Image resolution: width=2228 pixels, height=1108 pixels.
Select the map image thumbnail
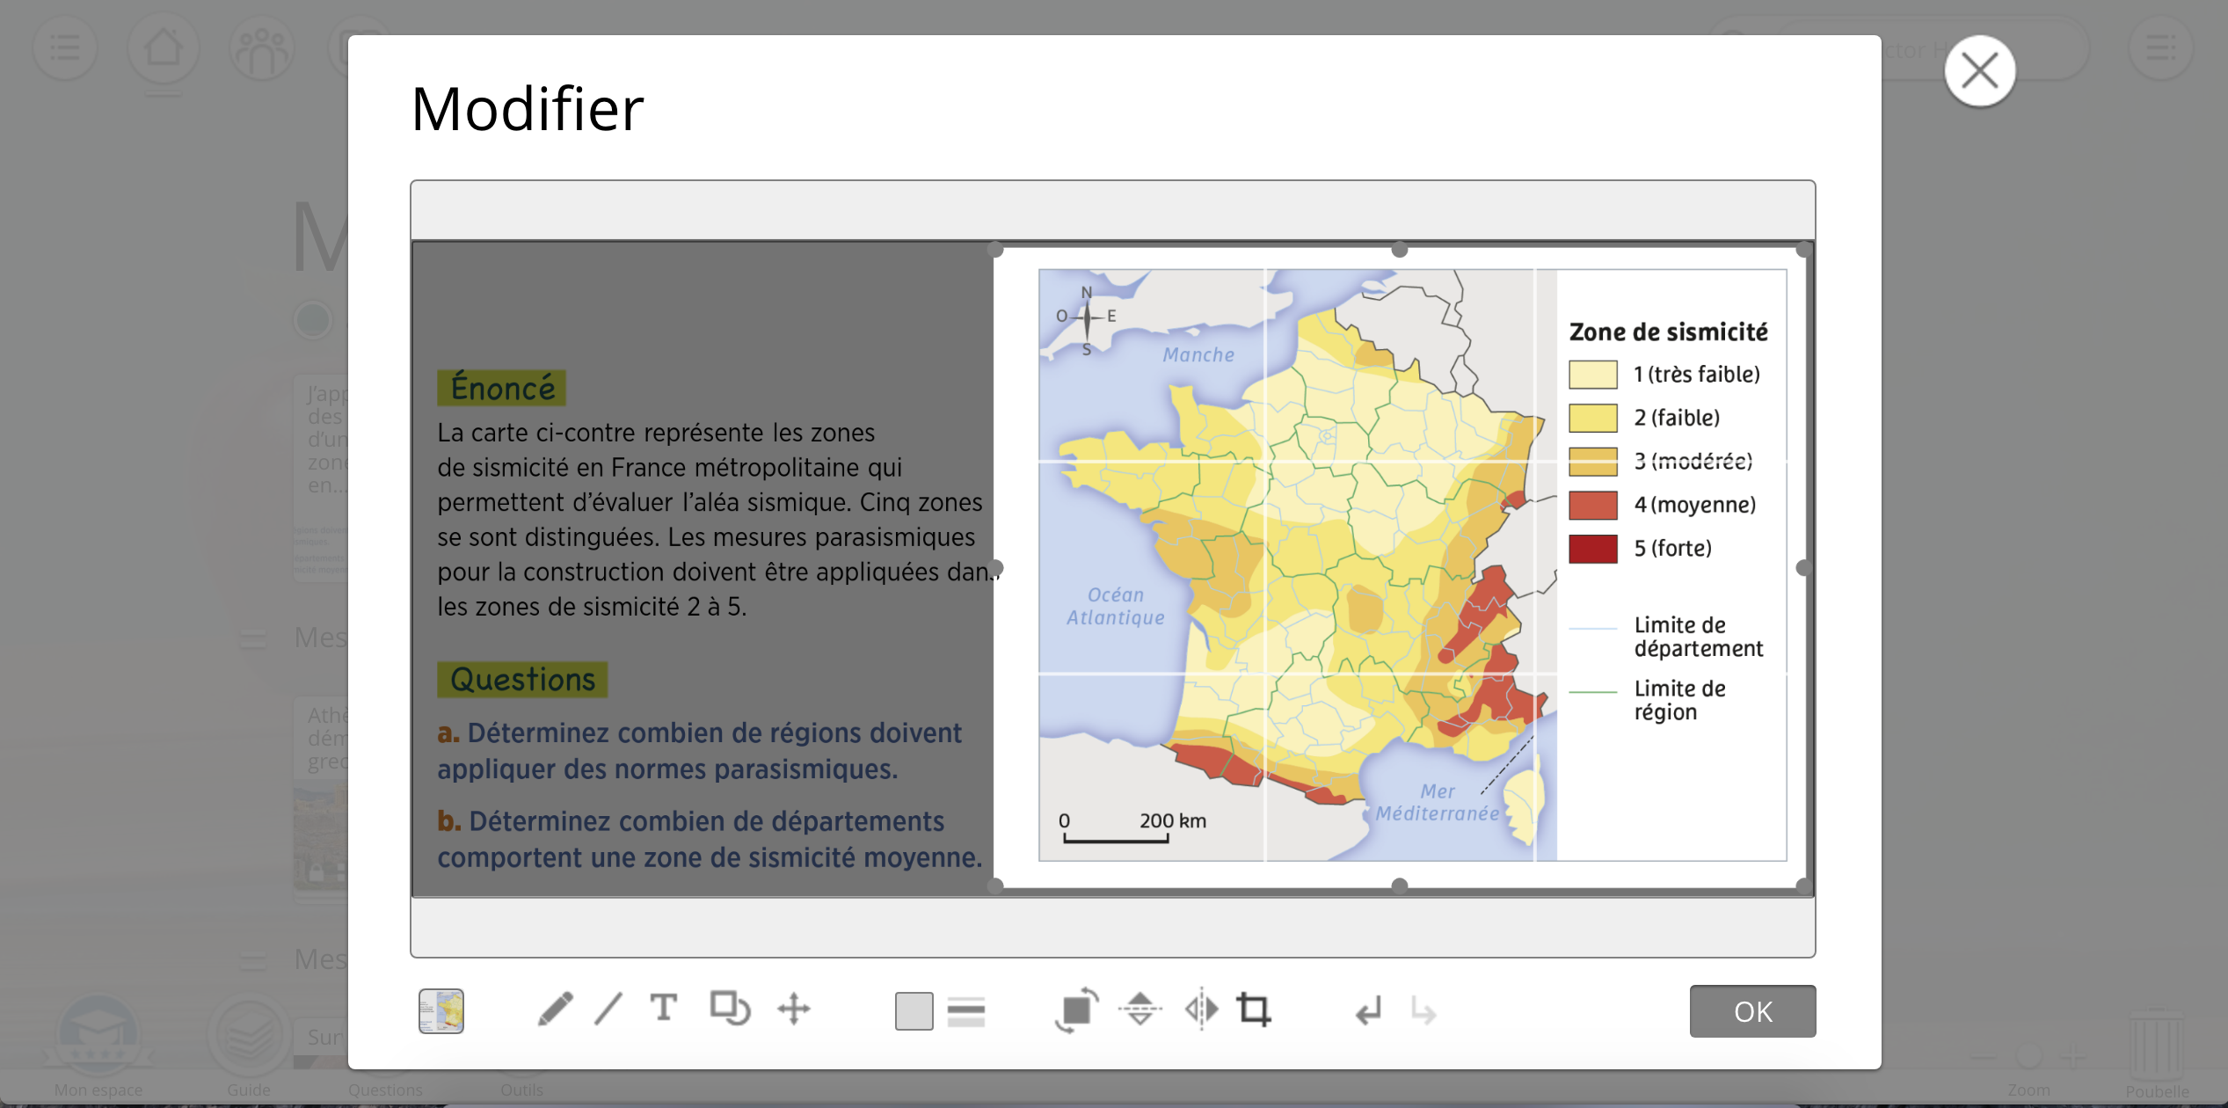coord(441,1011)
